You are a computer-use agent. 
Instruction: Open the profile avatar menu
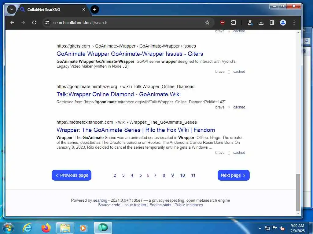click(x=283, y=23)
